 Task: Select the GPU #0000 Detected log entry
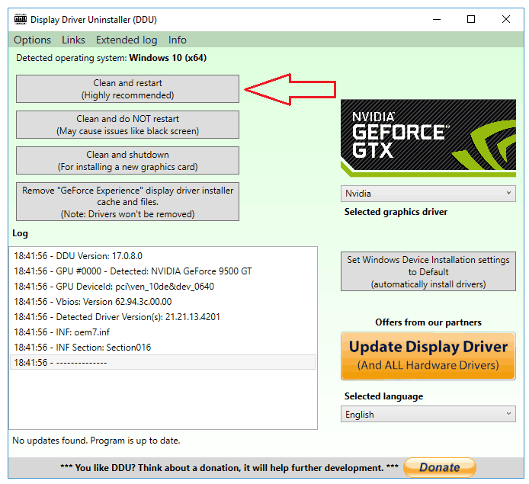click(x=133, y=271)
